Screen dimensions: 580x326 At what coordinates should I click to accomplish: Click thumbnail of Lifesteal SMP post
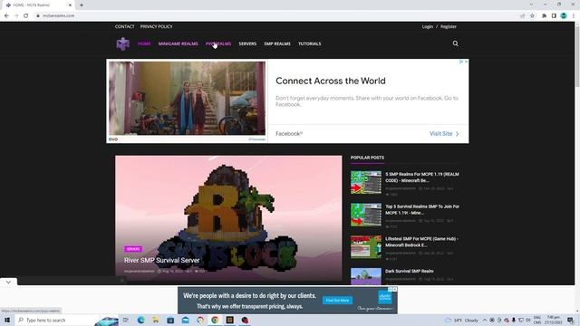point(366,247)
